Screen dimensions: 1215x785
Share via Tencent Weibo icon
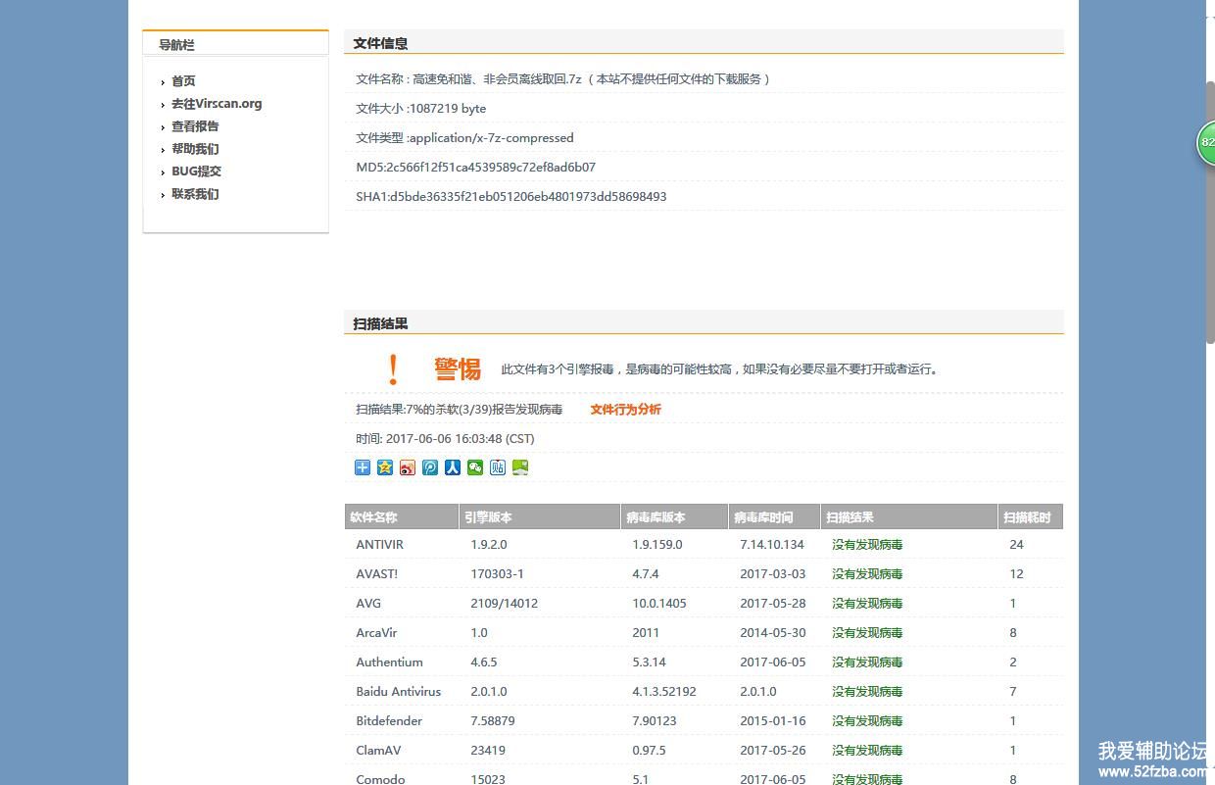pos(430,467)
